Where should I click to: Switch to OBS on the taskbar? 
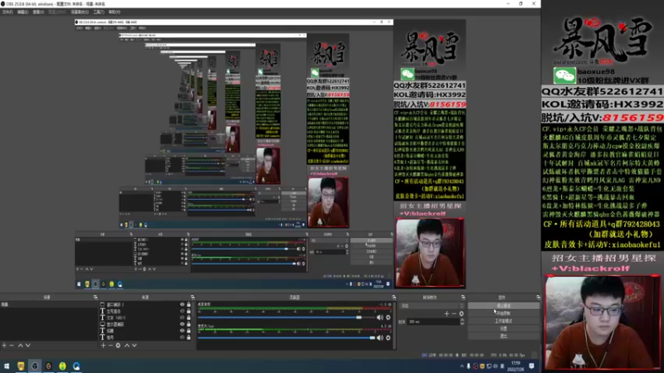(x=35, y=366)
